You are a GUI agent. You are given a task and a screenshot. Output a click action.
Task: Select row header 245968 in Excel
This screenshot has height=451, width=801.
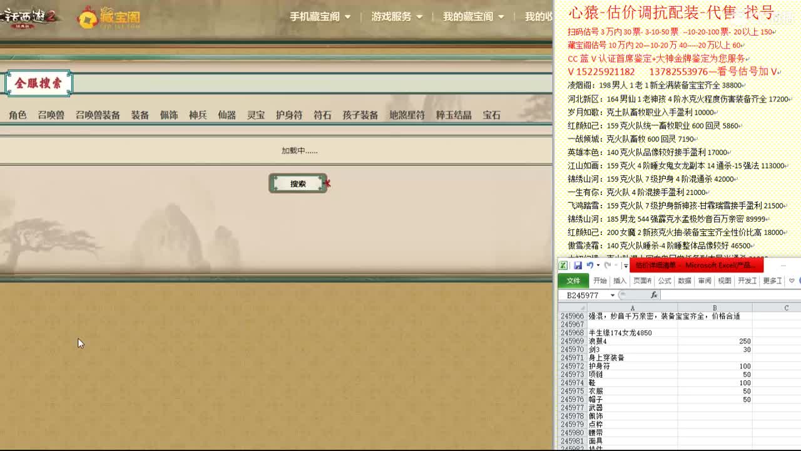tap(573, 333)
